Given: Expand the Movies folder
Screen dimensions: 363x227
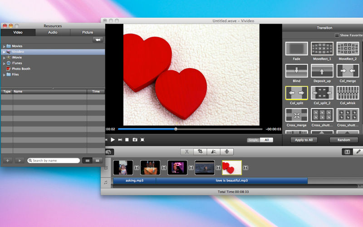Looking at the screenshot, I should click(4, 46).
